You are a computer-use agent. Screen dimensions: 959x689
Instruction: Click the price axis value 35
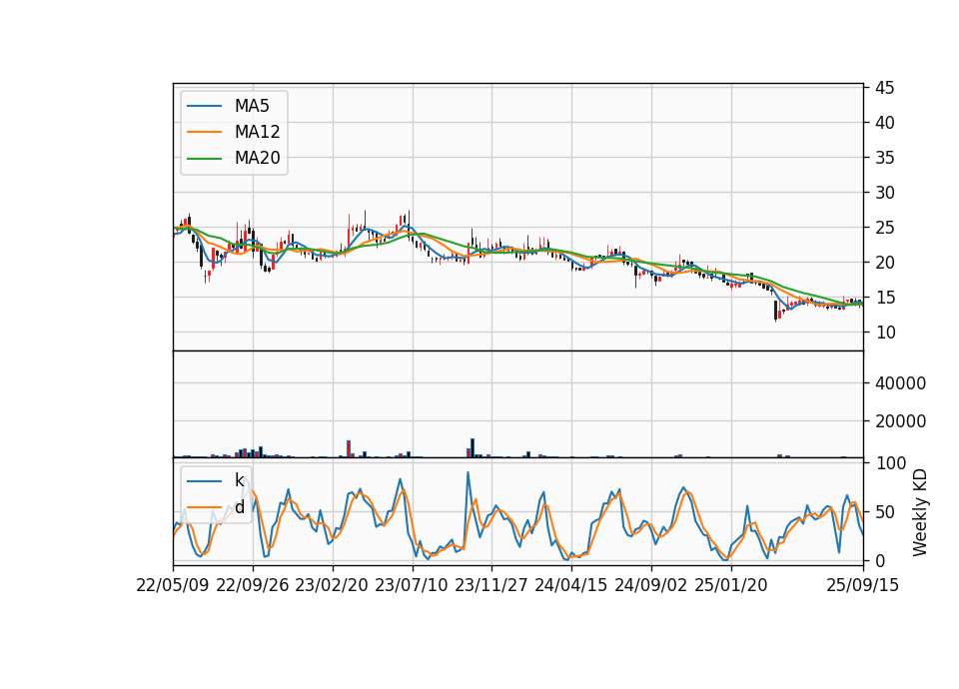[x=884, y=158]
